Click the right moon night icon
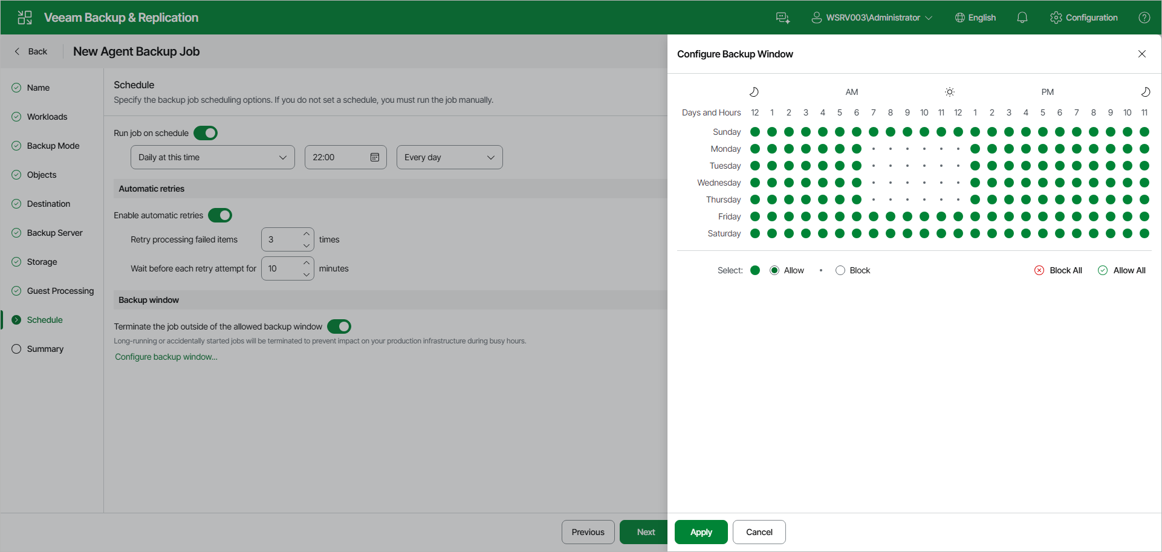The image size is (1162, 552). tap(1145, 92)
